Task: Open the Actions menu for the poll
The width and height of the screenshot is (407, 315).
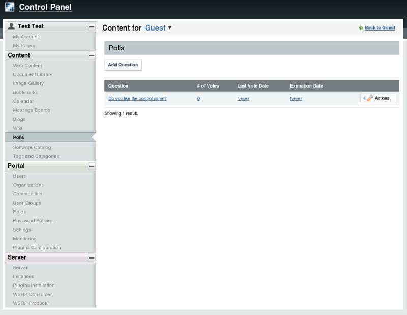Action: coord(377,98)
